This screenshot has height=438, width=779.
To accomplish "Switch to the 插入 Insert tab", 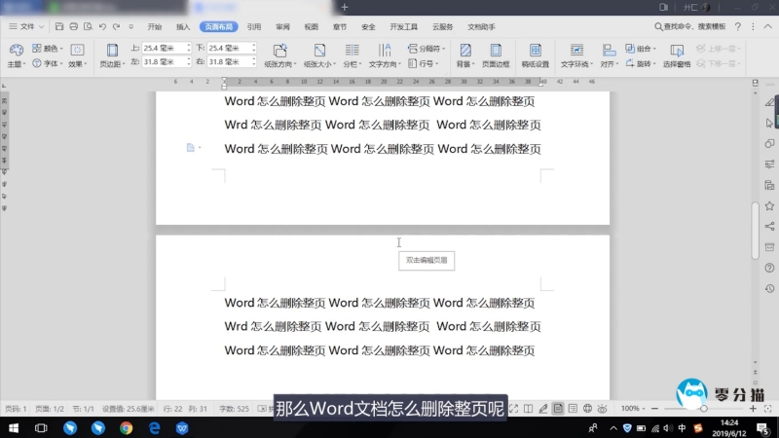I will [183, 27].
